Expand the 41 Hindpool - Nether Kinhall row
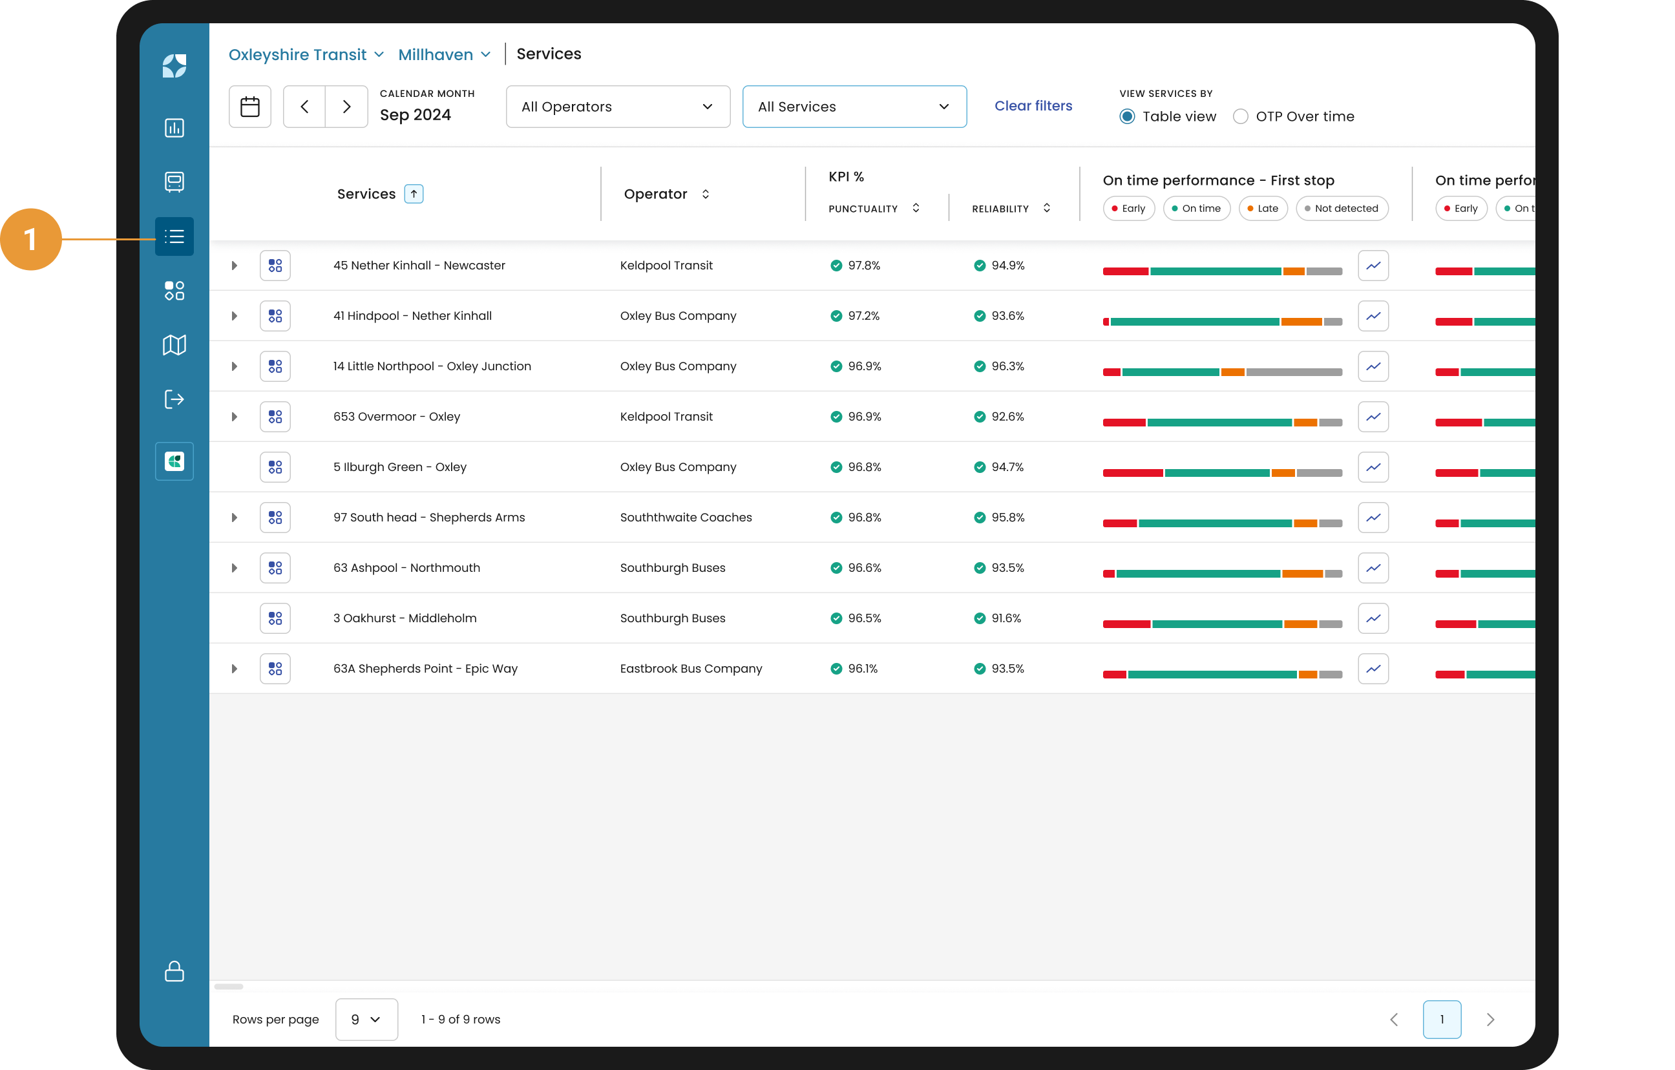Image resolution: width=1675 pixels, height=1070 pixels. [x=235, y=316]
